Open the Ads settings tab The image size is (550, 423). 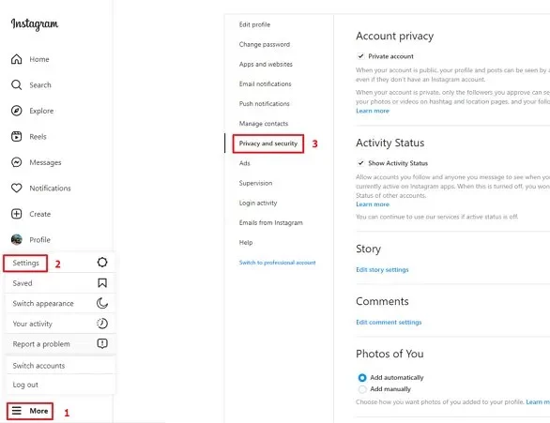pos(244,163)
